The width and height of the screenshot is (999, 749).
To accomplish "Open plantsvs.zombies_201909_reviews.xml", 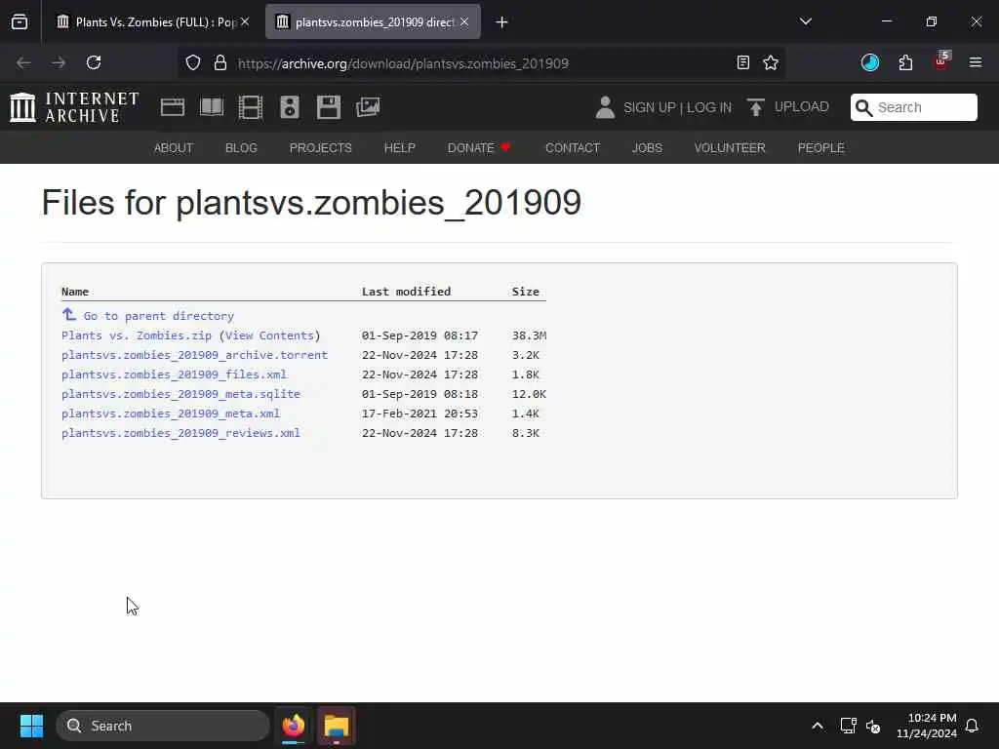I will (180, 433).
